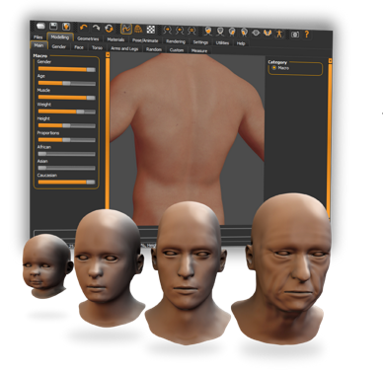Switch to Right side view icon
The height and width of the screenshot is (371, 383).
pos(232,32)
